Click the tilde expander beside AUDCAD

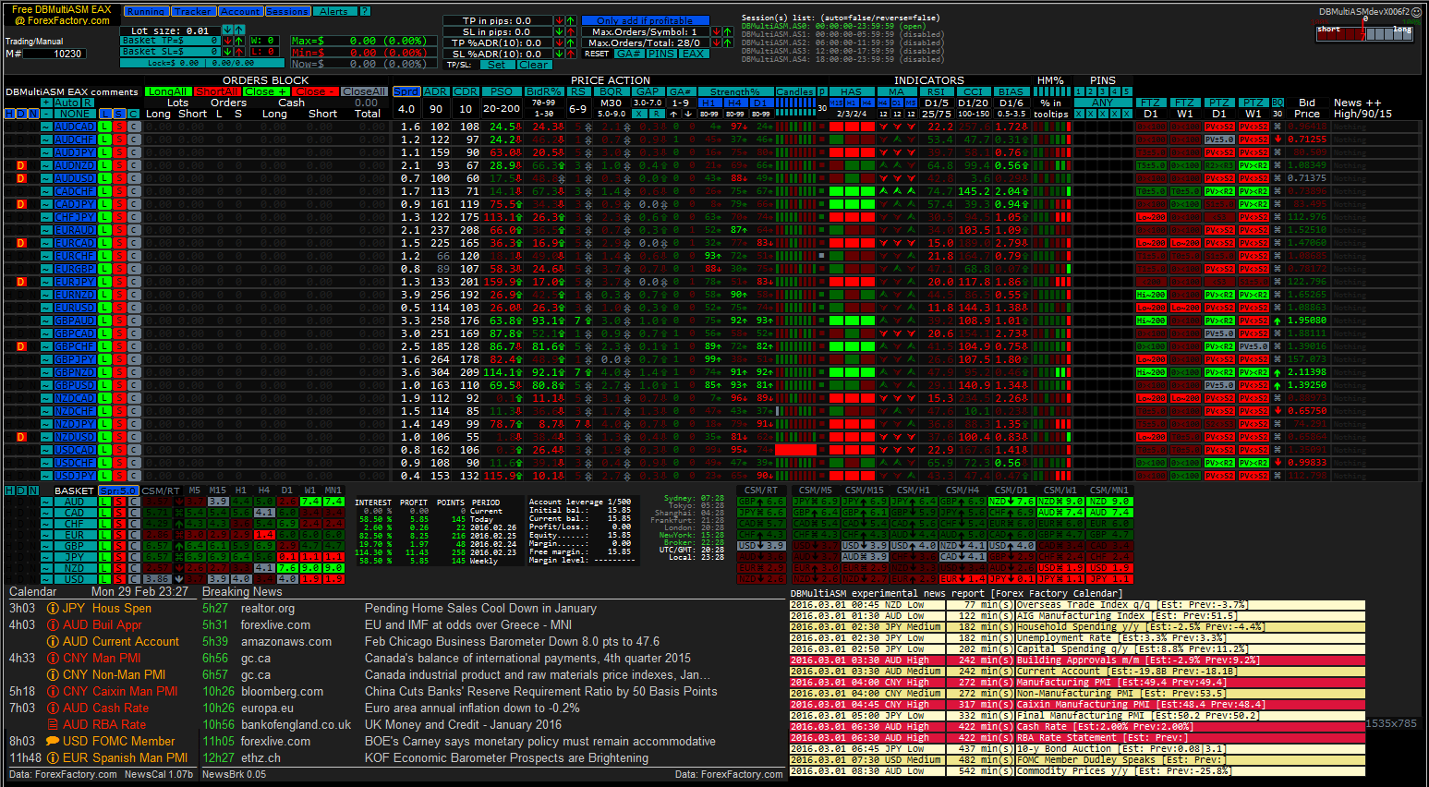pyautogui.click(x=46, y=127)
